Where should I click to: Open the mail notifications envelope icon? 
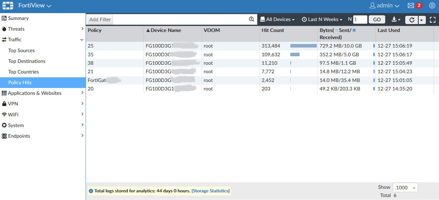click(x=410, y=5)
